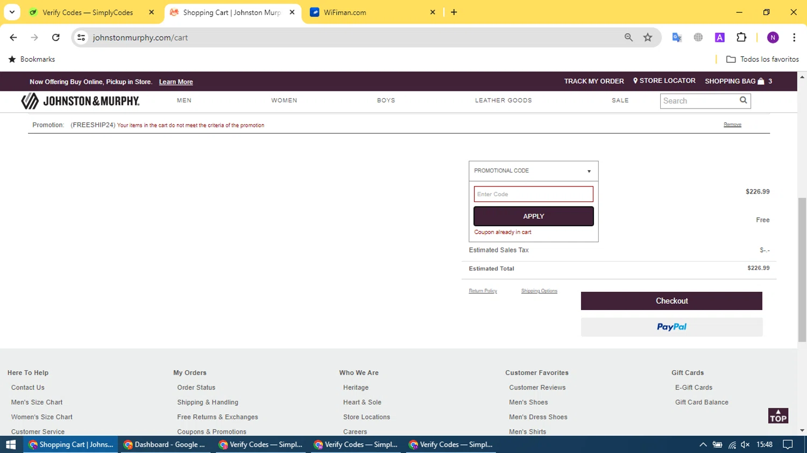Viewport: 807px width, 453px height.
Task: Open the Return Policy link
Action: 483,291
